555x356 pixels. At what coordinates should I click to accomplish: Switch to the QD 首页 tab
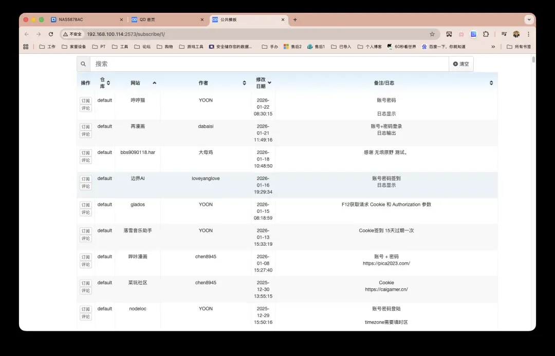tap(164, 19)
